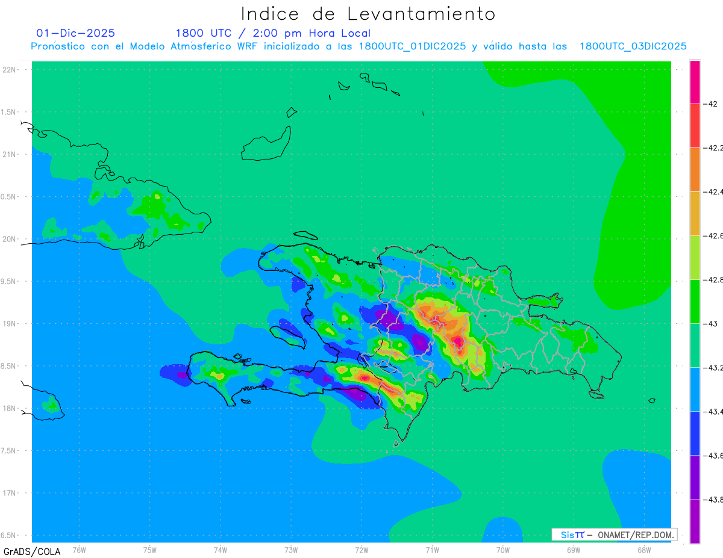
Task: Click the '76W' longitude label
Action: 79,550
